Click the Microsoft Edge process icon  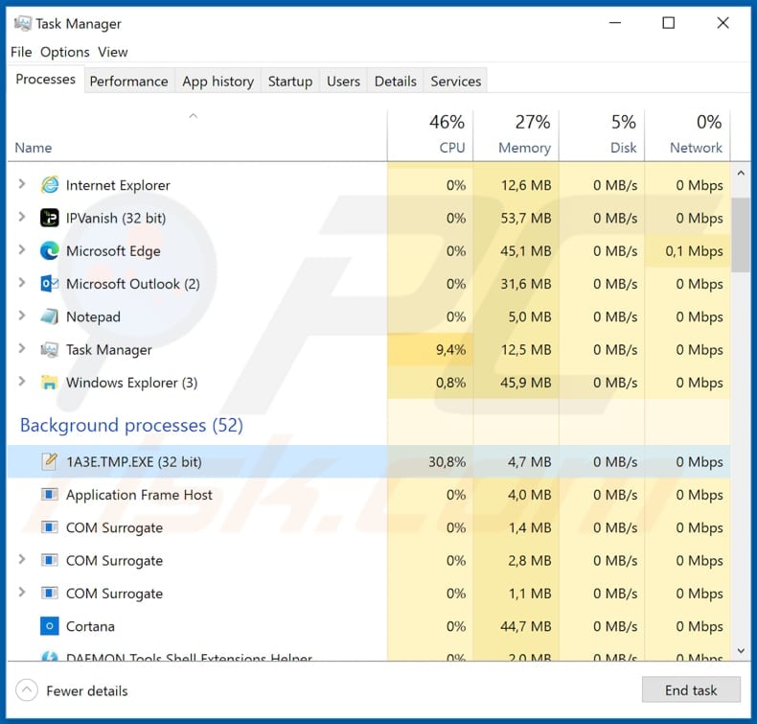click(50, 250)
